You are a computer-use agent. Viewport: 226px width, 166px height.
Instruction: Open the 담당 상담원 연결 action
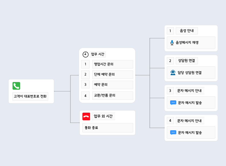[191, 73]
